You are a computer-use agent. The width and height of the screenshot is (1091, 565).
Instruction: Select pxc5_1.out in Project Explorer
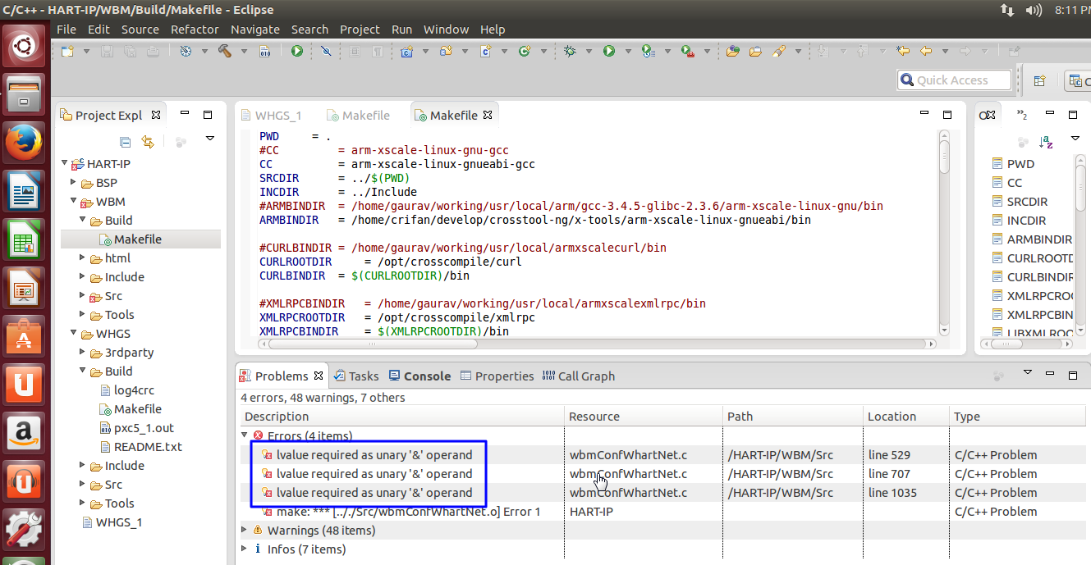coord(143,428)
